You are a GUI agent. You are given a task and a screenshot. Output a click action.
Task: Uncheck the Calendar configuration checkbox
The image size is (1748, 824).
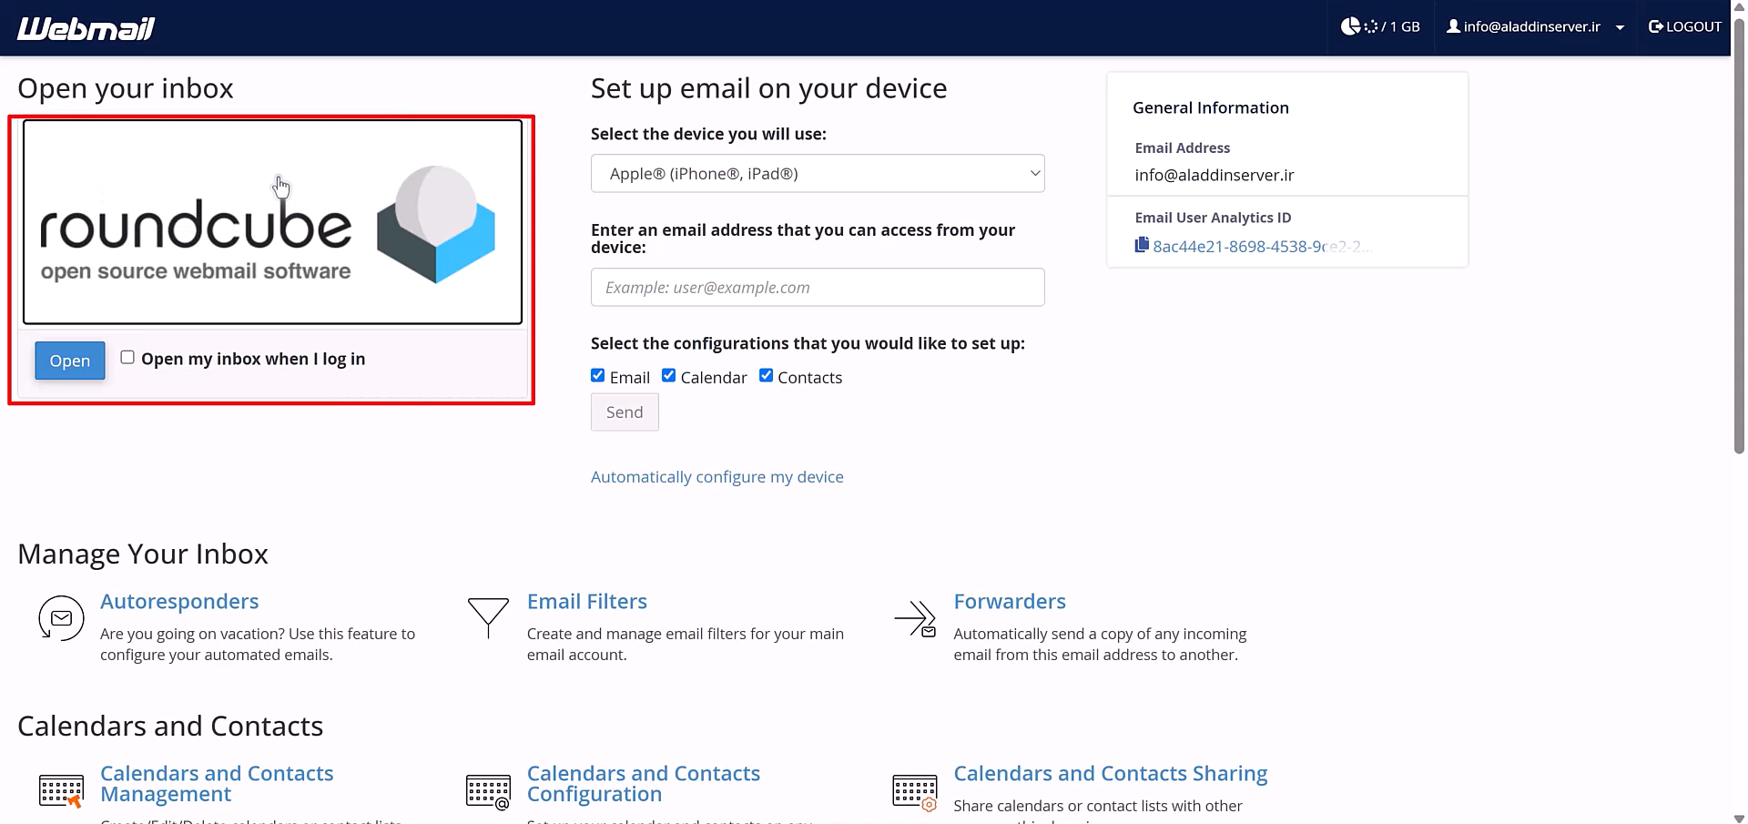(x=668, y=375)
